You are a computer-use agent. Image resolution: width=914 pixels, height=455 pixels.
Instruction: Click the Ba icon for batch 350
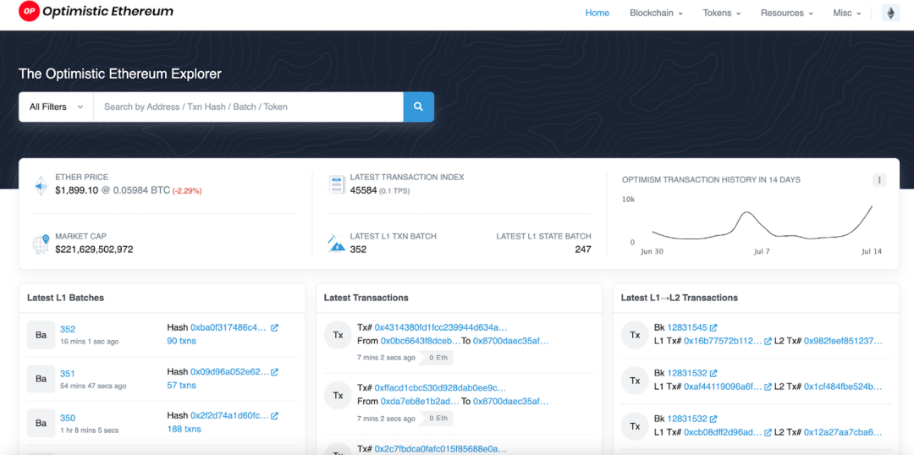(x=41, y=423)
